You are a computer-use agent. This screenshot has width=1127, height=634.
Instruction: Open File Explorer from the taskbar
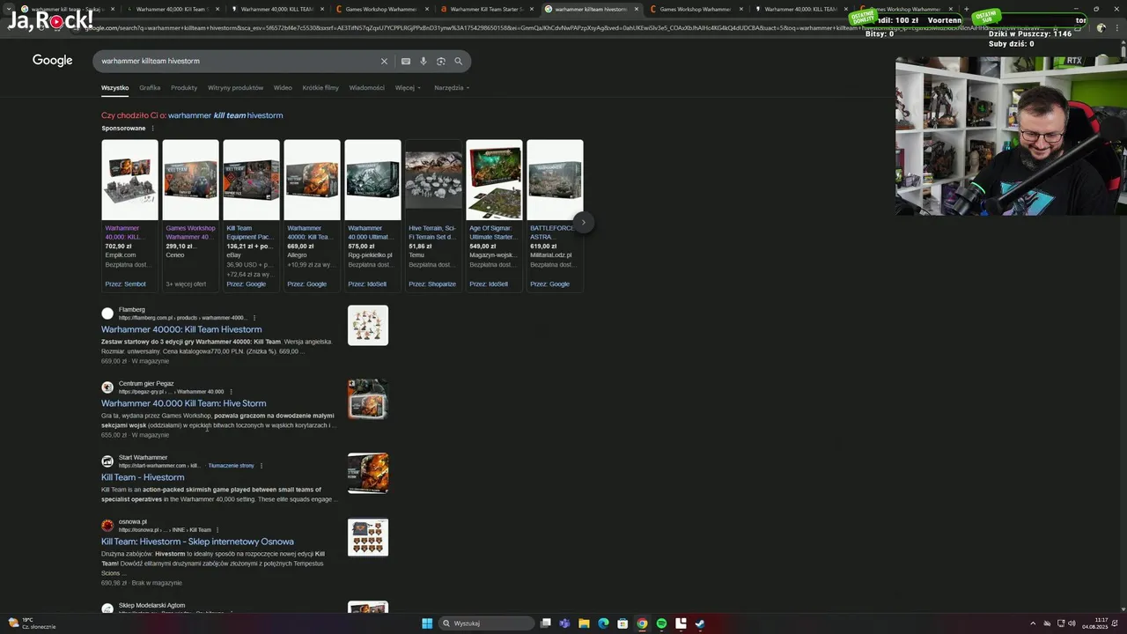tap(584, 623)
